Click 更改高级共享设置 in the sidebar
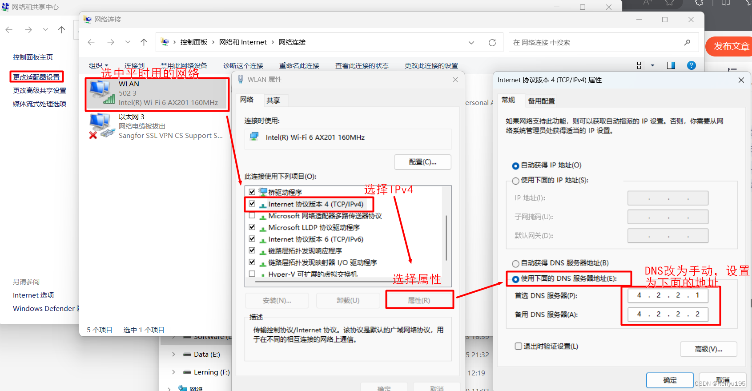 click(x=40, y=90)
